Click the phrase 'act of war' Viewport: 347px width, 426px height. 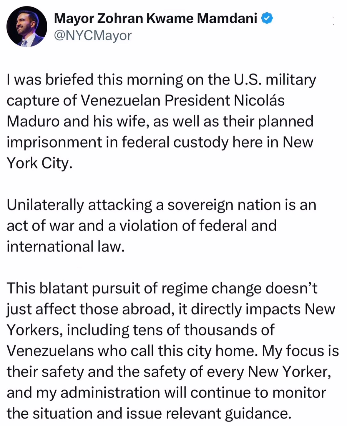click(40, 225)
